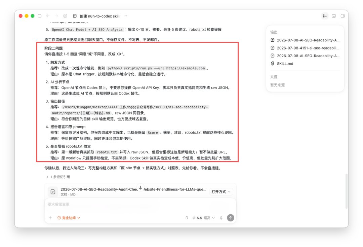Image resolution: width=363 pixels, height=247 pixels.
Task: Go forward with the right arrow
Action: pyautogui.click(x=56, y=16)
